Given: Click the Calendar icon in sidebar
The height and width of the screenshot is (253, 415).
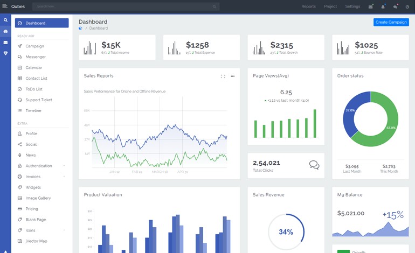Looking at the screenshot, I should pyautogui.click(x=19, y=68).
